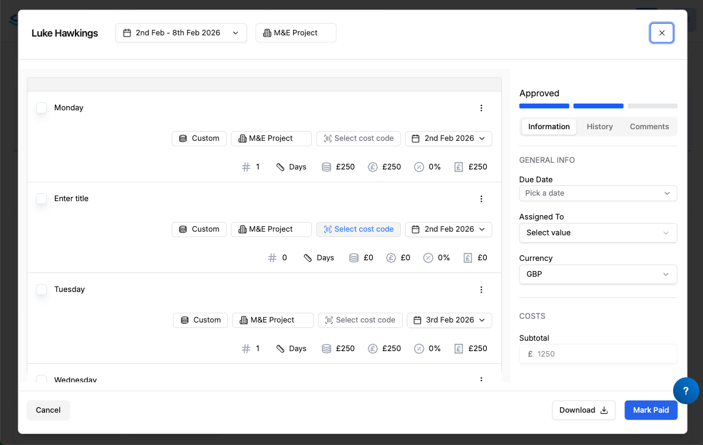Click the Days tag icon in Enter title row
703x445 pixels.
(308, 258)
